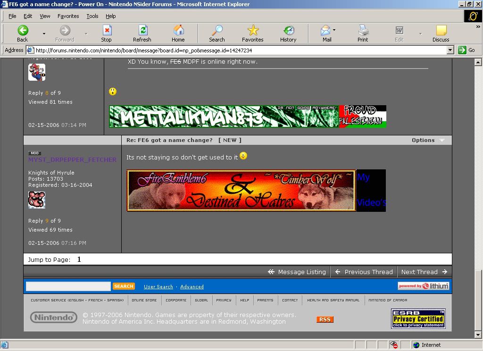This screenshot has width=483, height=351.
Task: Click the ESRB Privacy Certified badge
Action: coord(418,318)
